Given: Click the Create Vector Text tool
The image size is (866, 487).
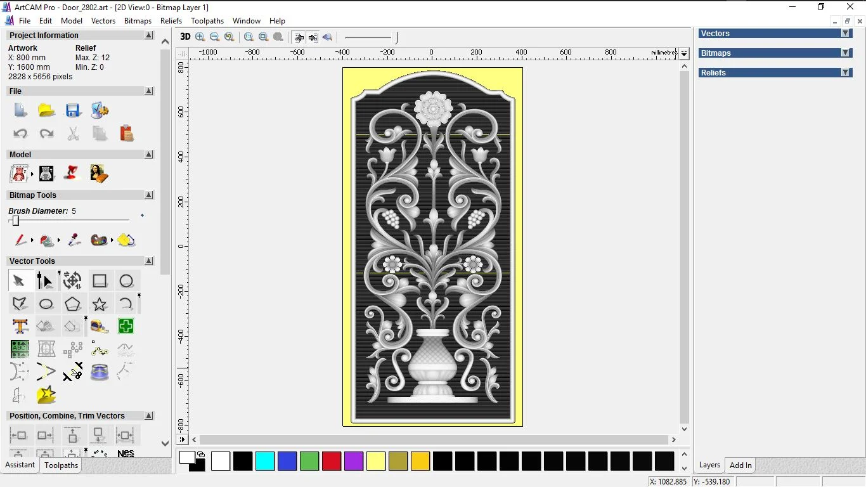Looking at the screenshot, I should (20, 327).
